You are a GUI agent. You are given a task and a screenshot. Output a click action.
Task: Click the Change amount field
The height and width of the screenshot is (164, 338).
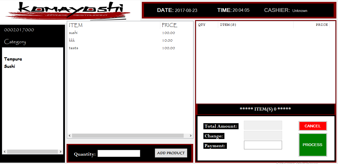263,135
